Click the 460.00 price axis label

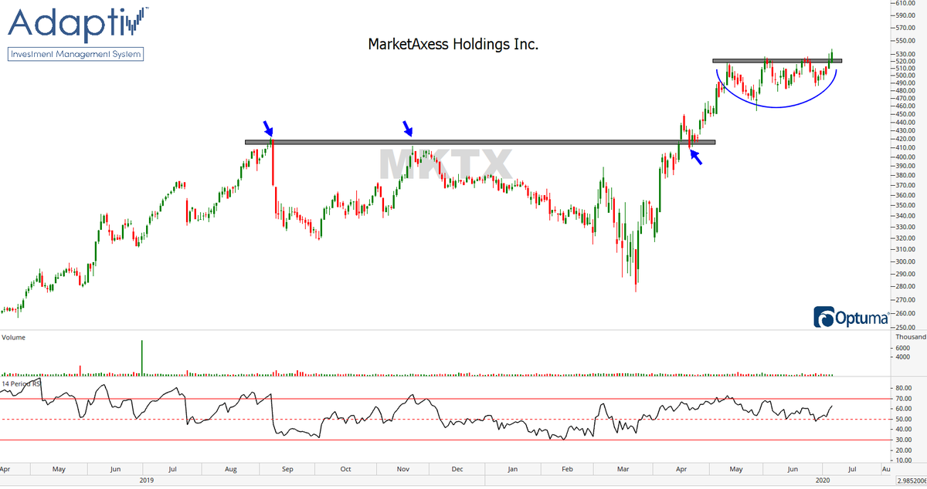click(x=905, y=106)
